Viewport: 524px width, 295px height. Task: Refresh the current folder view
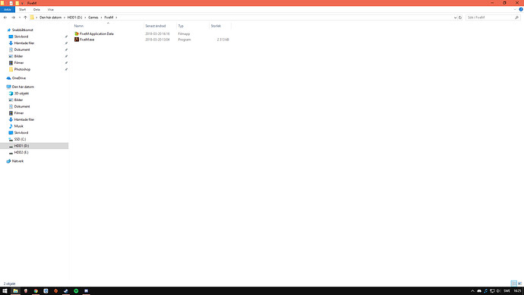pos(460,17)
